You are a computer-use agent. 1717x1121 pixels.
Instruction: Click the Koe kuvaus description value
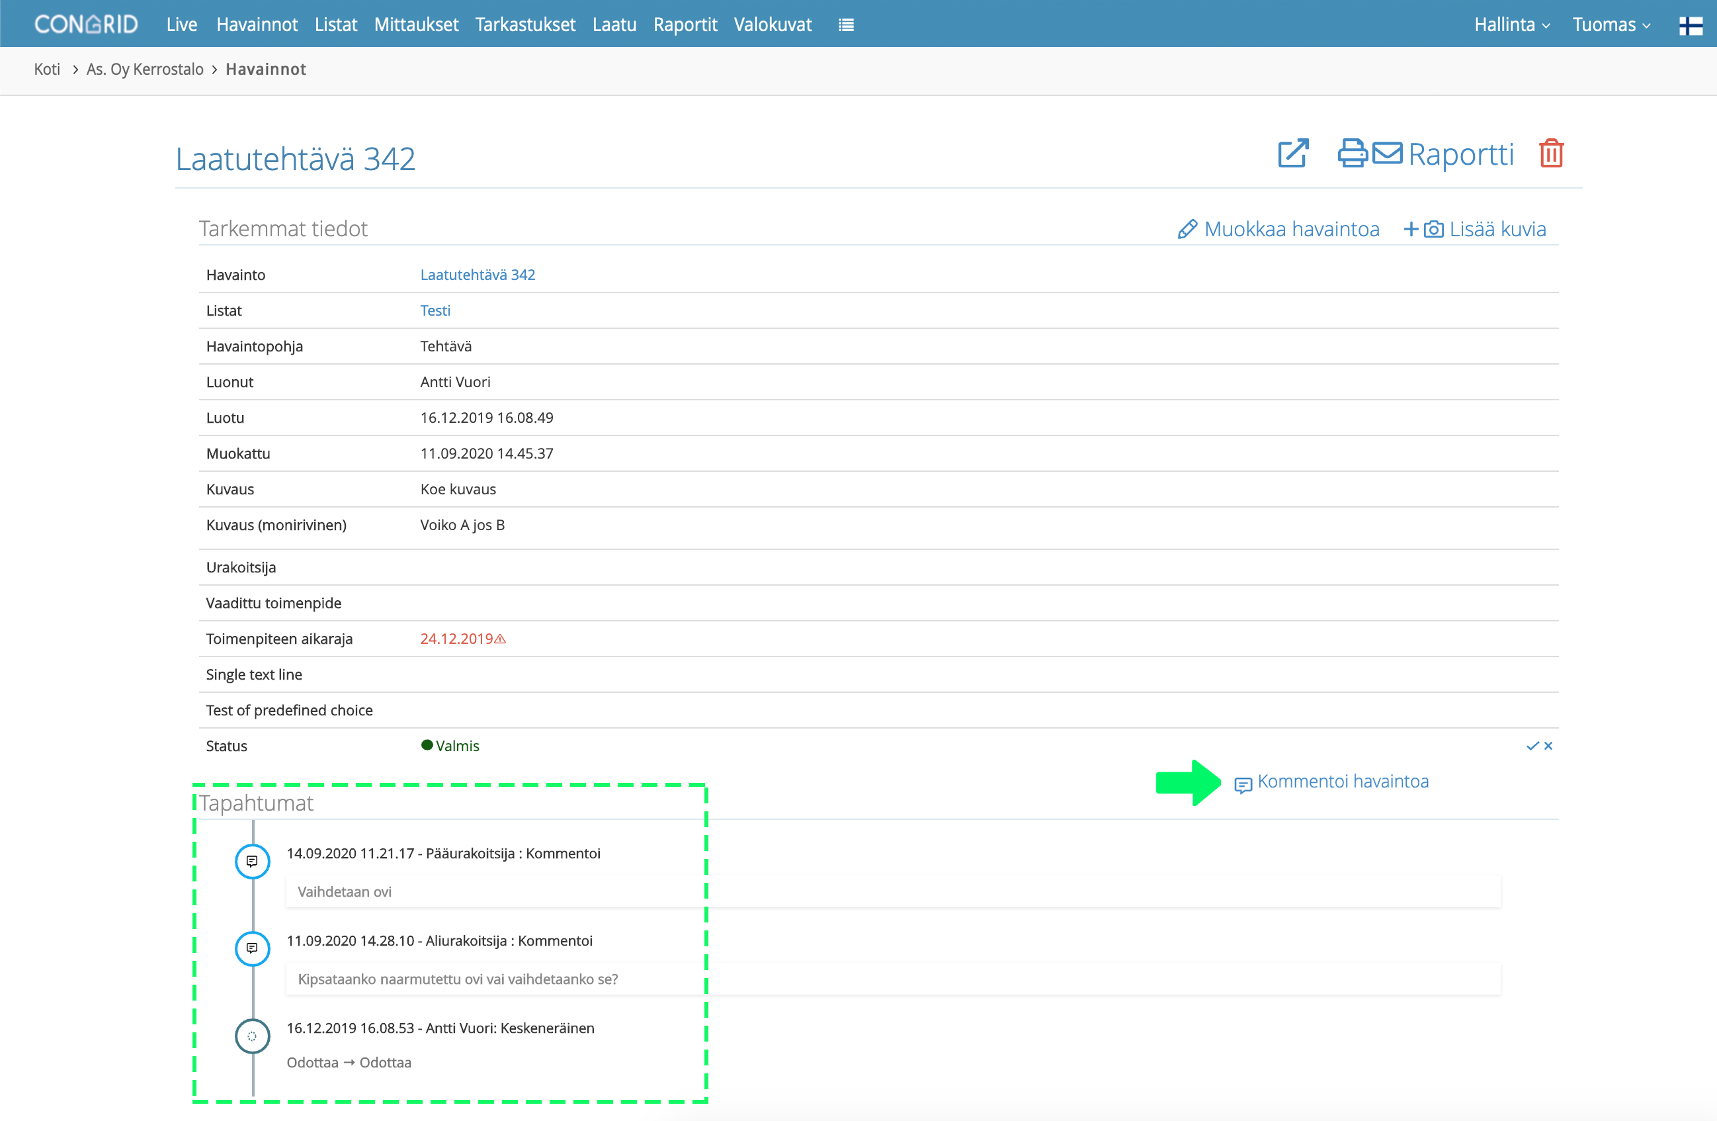point(458,490)
